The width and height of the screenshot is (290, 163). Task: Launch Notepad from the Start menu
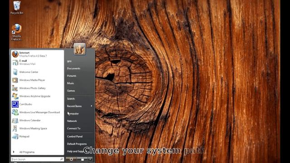point(37,136)
